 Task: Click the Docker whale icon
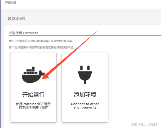click(x=33, y=75)
